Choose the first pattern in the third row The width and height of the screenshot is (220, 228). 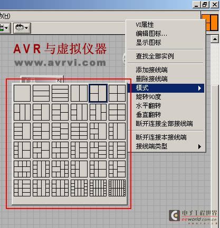coord(22,131)
